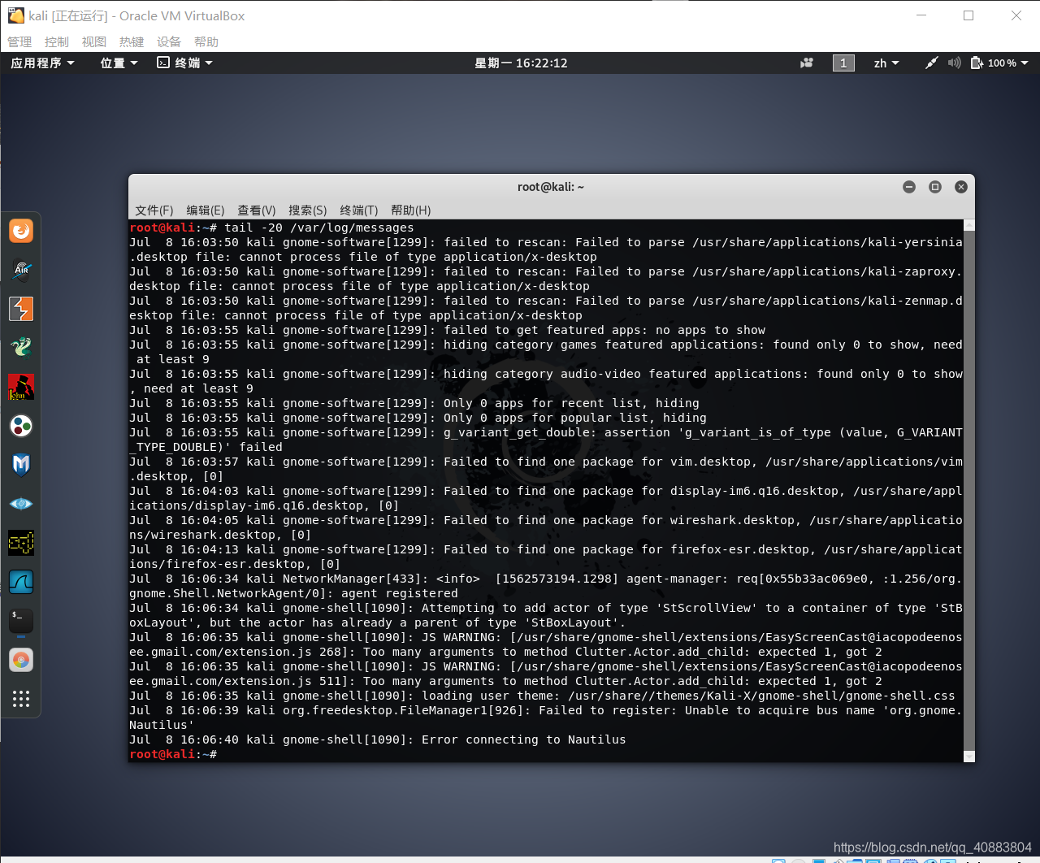This screenshot has width=1040, height=863.
Task: Open VirtualBox 设备 menu
Action: tap(169, 41)
